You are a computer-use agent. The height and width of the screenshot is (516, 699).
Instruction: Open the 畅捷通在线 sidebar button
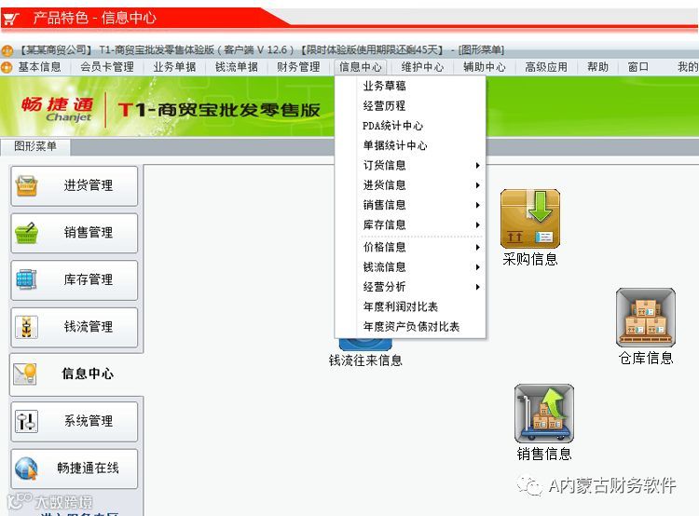(x=75, y=468)
